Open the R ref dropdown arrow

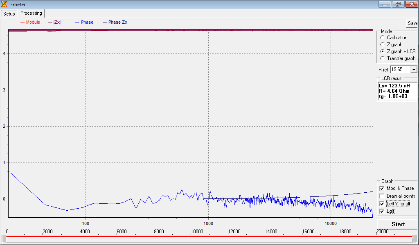click(414, 69)
